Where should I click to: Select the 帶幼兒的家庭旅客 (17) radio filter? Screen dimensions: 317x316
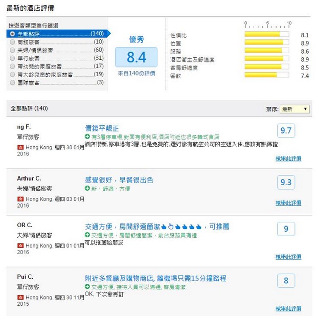click(13, 66)
